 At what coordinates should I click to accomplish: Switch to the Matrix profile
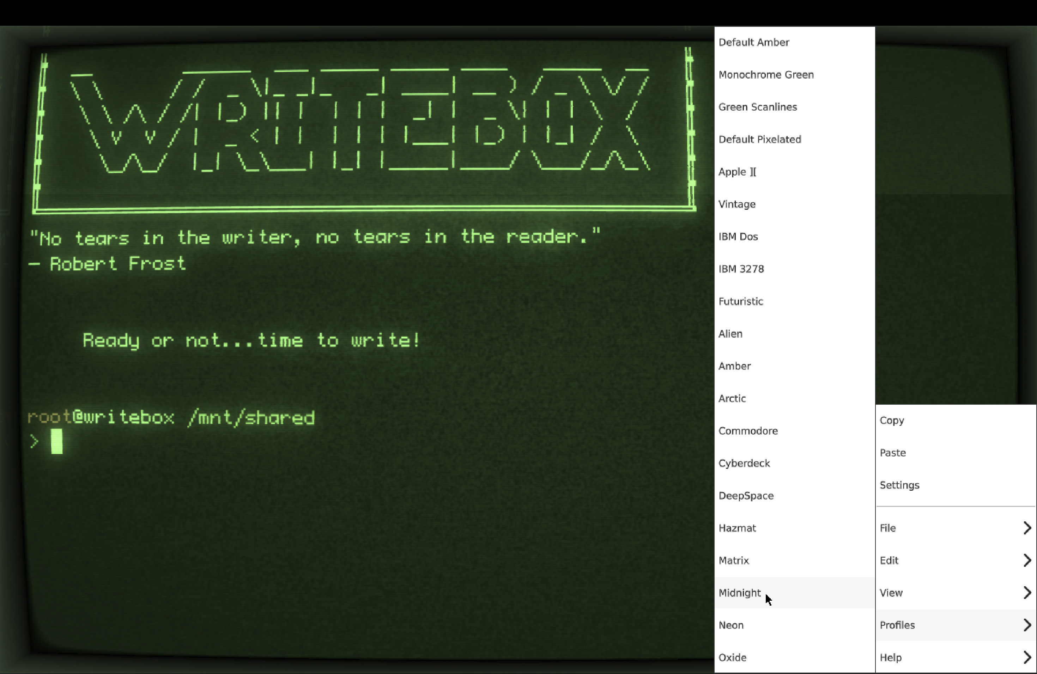[x=794, y=560]
